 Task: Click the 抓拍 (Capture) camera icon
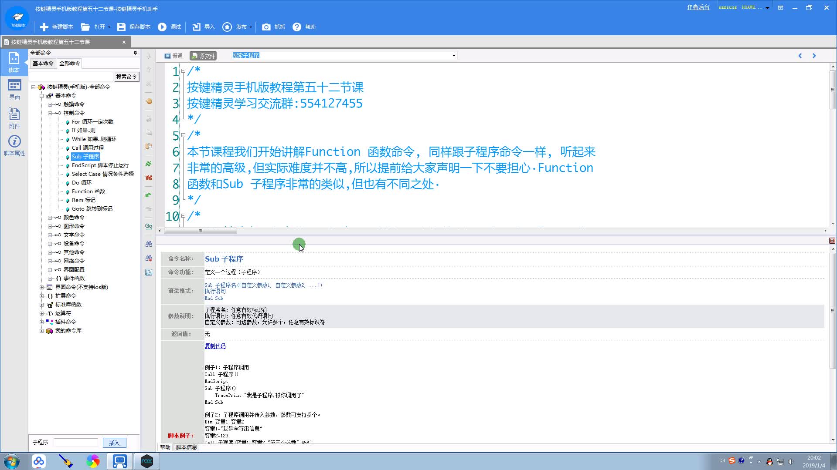(267, 27)
